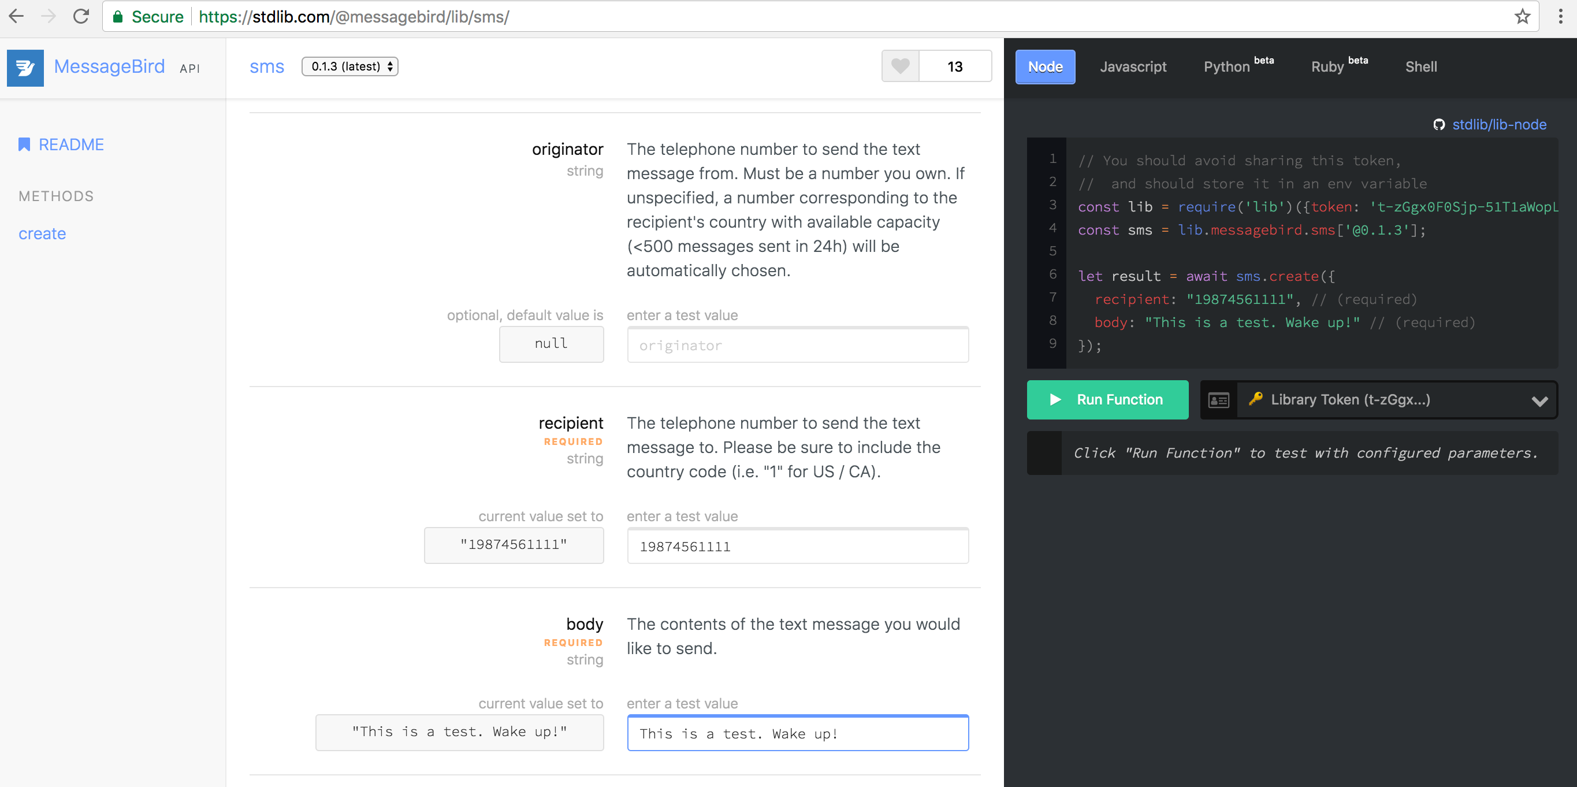
Task: Click the README bookmark icon
Action: click(x=24, y=144)
